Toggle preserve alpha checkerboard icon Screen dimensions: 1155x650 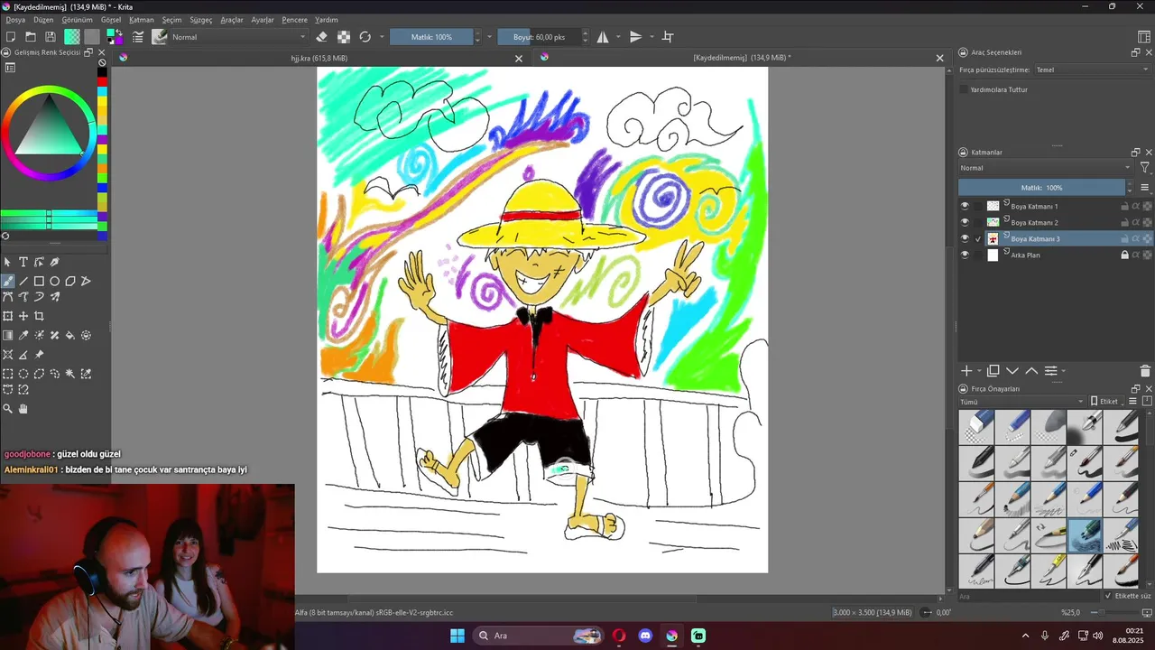tap(344, 37)
